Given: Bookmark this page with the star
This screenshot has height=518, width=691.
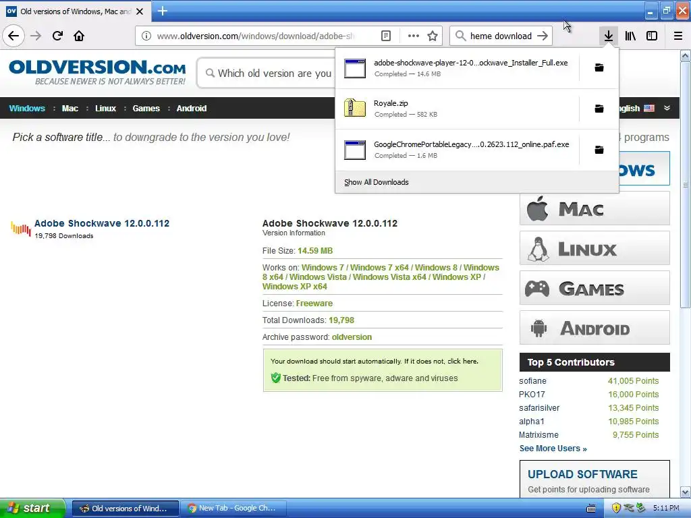Looking at the screenshot, I should (433, 36).
